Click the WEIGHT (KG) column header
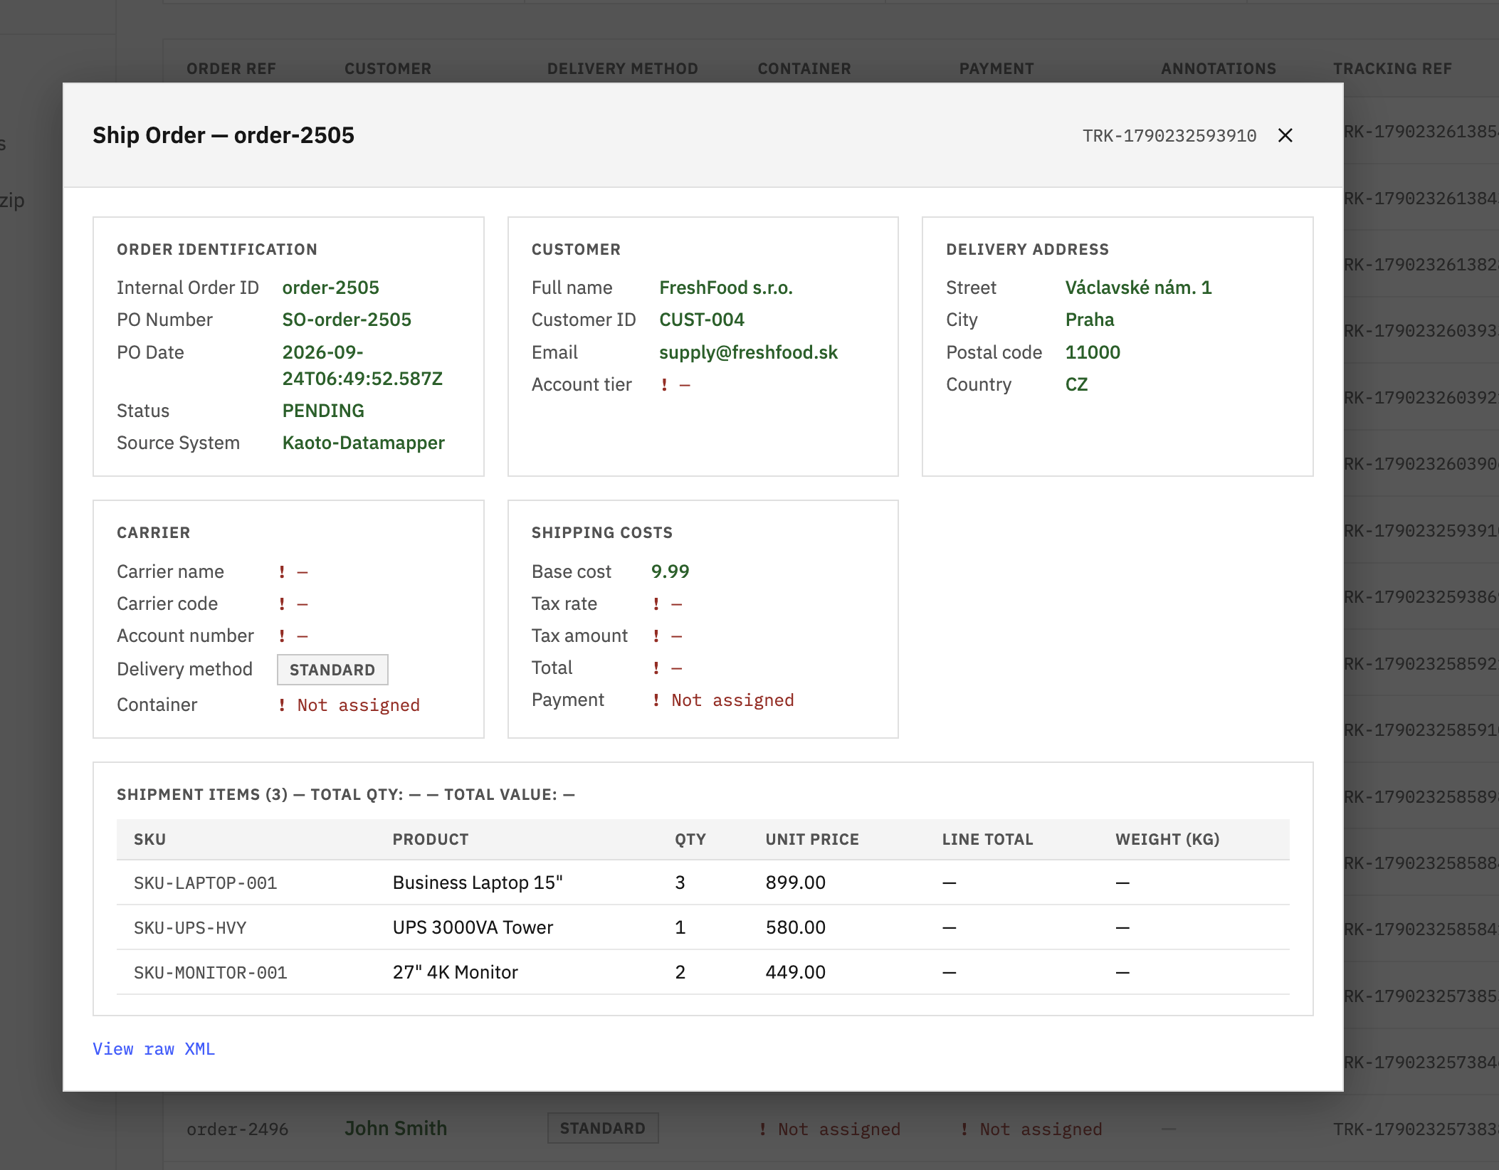Image resolution: width=1499 pixels, height=1170 pixels. tap(1167, 839)
